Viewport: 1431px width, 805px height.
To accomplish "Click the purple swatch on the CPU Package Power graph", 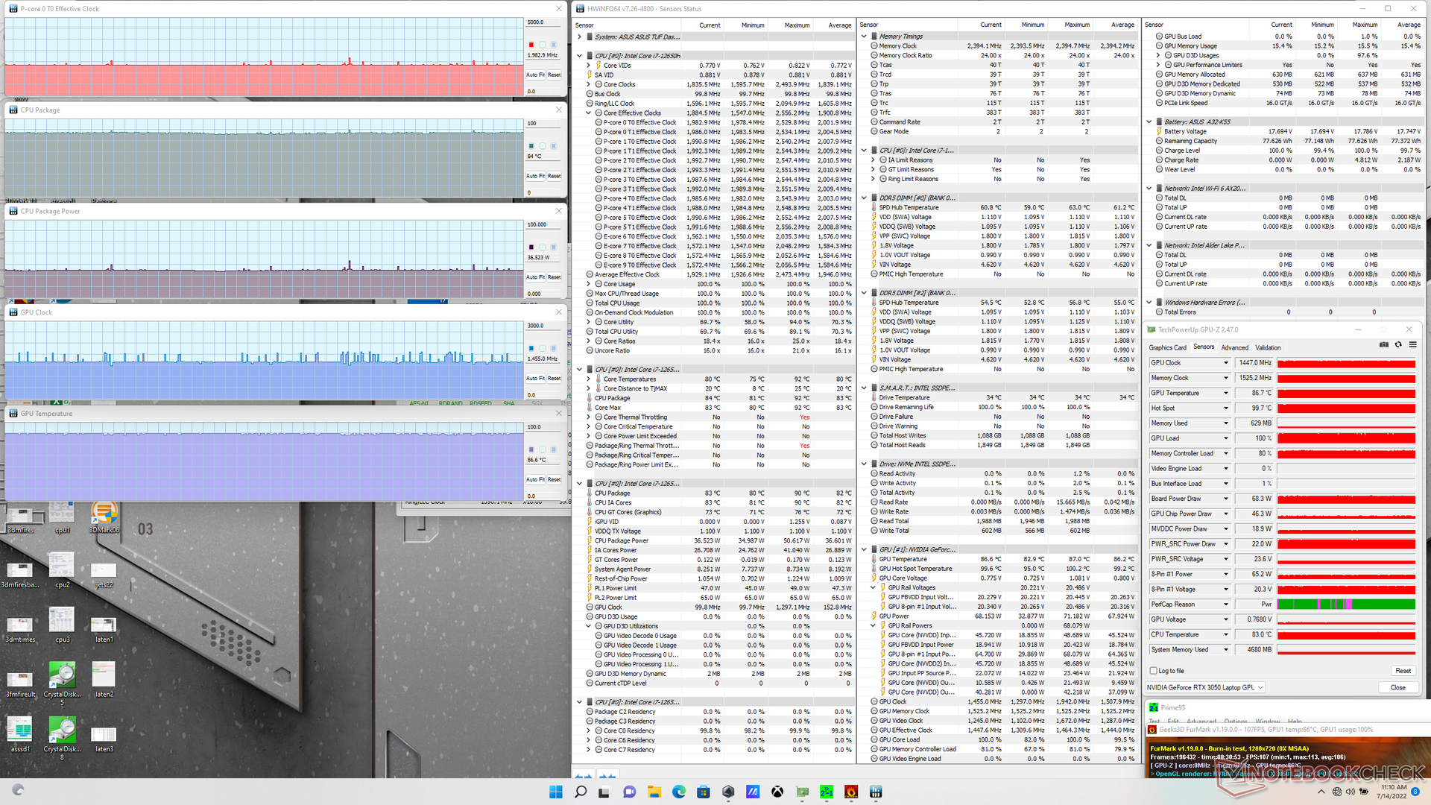I will 531,247.
